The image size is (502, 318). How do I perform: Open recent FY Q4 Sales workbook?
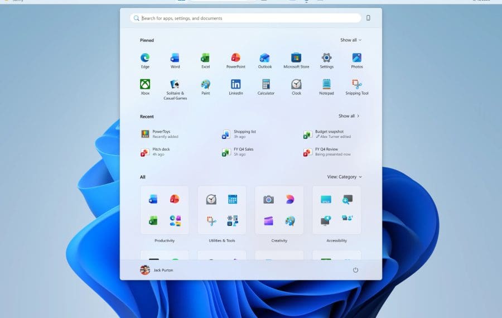click(x=238, y=152)
